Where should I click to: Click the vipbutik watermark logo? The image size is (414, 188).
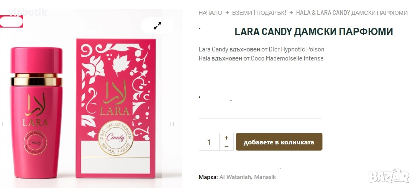tap(28, 12)
